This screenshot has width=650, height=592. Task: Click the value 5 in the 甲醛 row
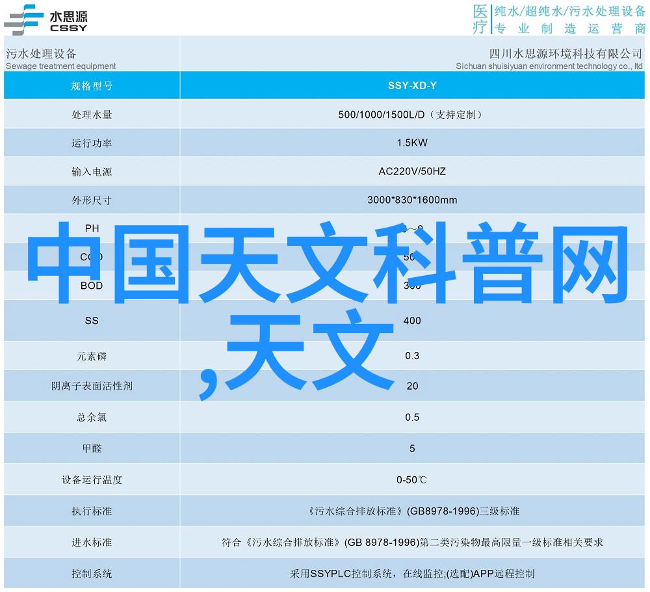tap(412, 448)
